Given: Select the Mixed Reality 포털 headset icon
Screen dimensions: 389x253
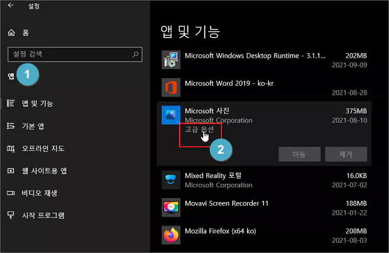Looking at the screenshot, I should 171,180.
